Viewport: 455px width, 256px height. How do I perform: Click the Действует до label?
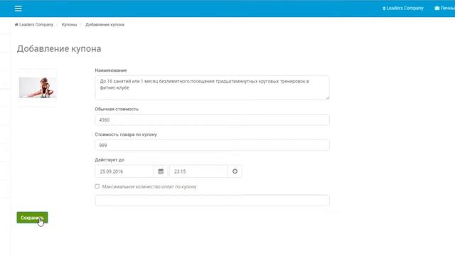(x=109, y=160)
